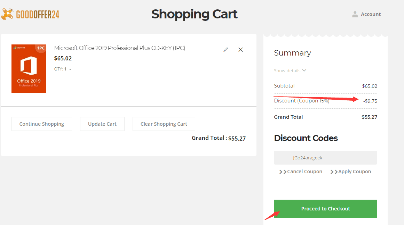This screenshot has height=225, width=404.
Task: Select the Summary Grand Total $55.27 value
Action: coord(369,117)
